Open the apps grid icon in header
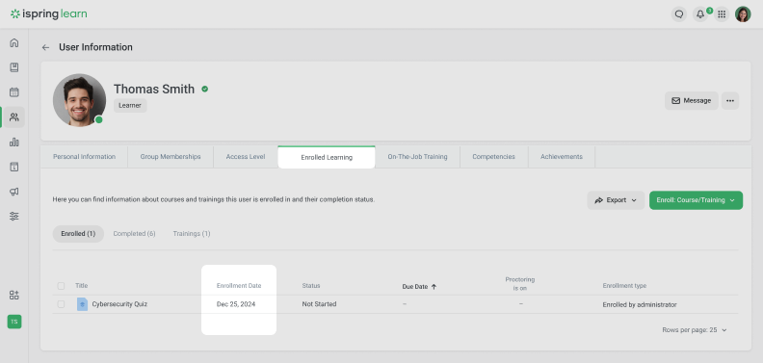The image size is (763, 363). (x=722, y=14)
